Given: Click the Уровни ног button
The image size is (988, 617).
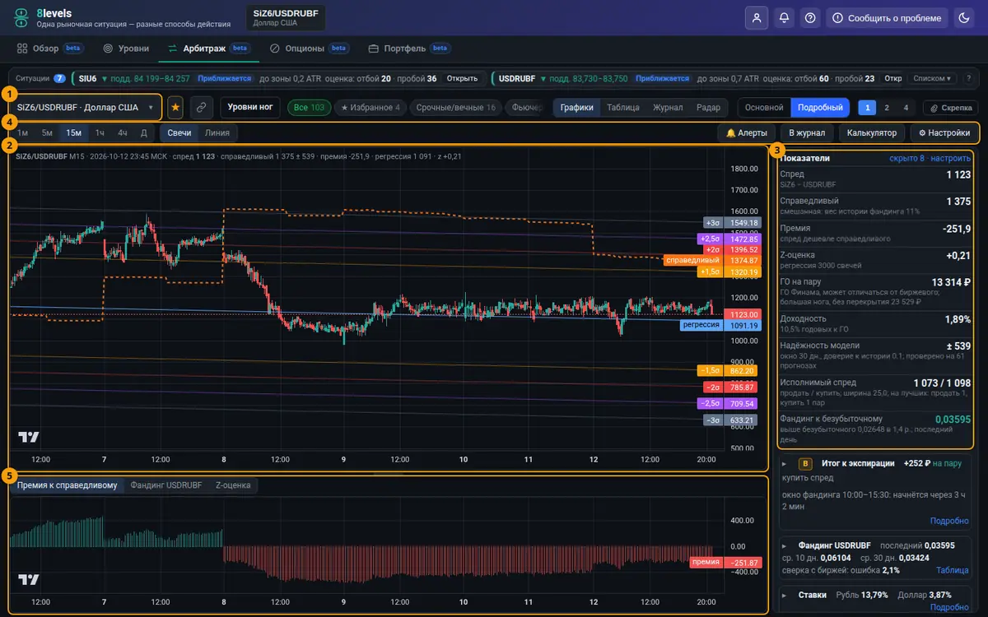Looking at the screenshot, I should (250, 107).
